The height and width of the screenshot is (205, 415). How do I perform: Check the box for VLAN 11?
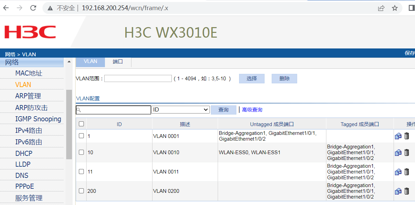tap(81, 172)
